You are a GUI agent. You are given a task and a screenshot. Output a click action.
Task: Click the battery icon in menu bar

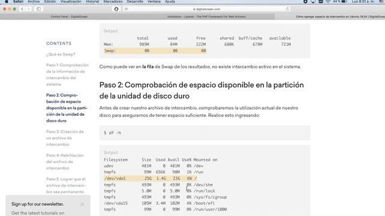(x=344, y=1)
